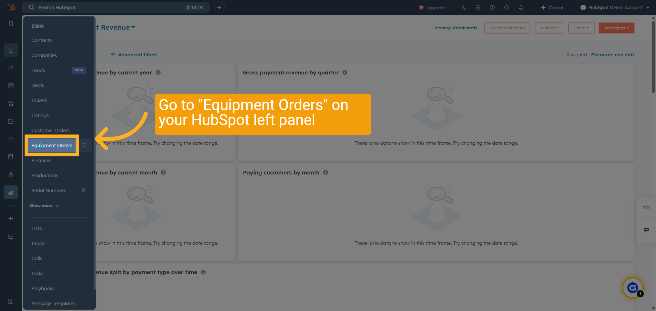Open Inbox from the menu

click(38, 243)
